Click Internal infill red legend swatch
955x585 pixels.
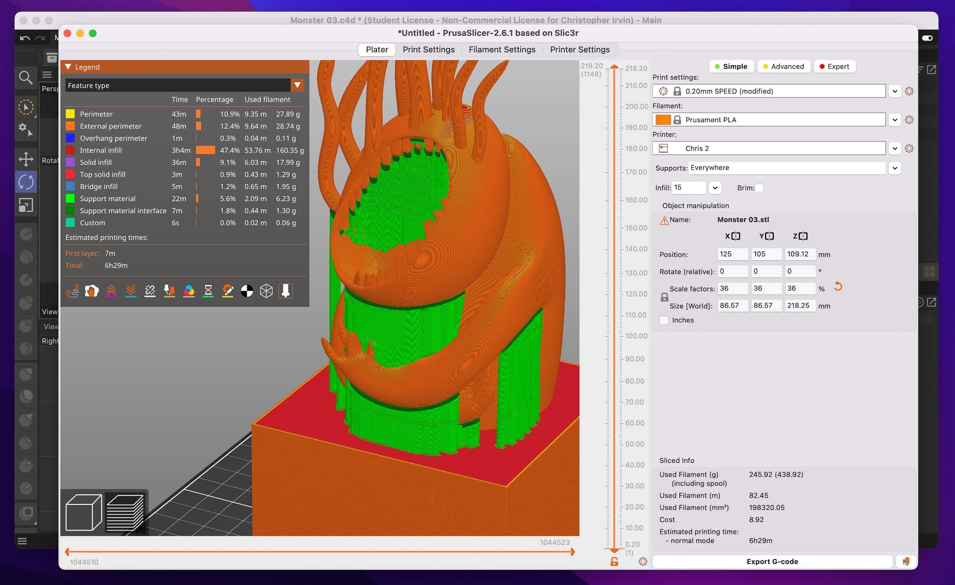70,150
